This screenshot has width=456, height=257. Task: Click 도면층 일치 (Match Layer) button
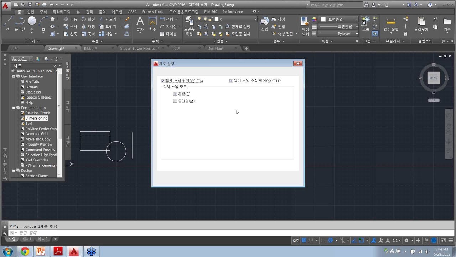pos(238,34)
